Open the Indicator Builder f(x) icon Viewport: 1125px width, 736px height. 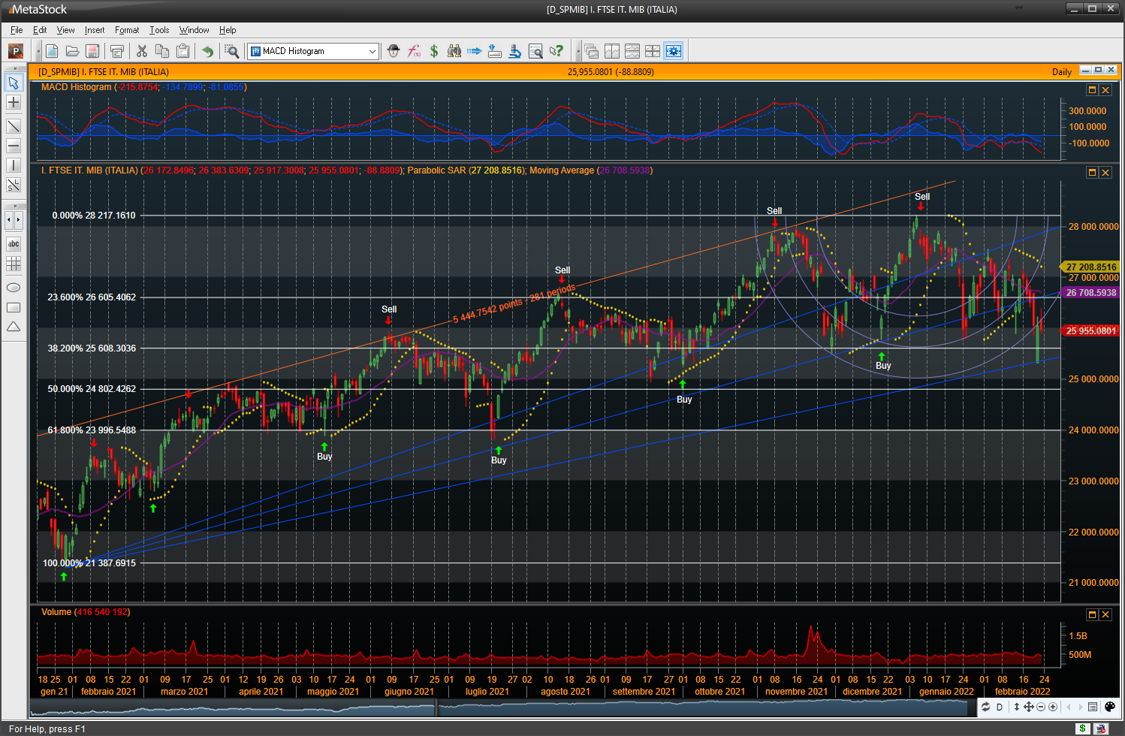[414, 51]
